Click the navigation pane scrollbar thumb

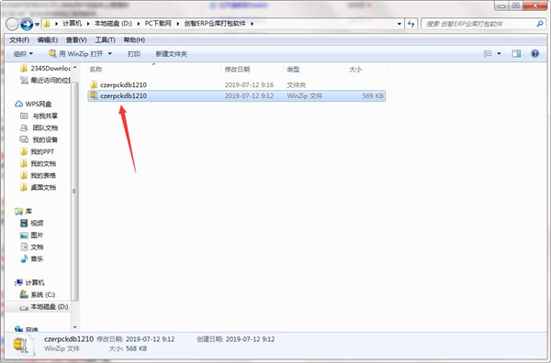pyautogui.click(x=74, y=192)
